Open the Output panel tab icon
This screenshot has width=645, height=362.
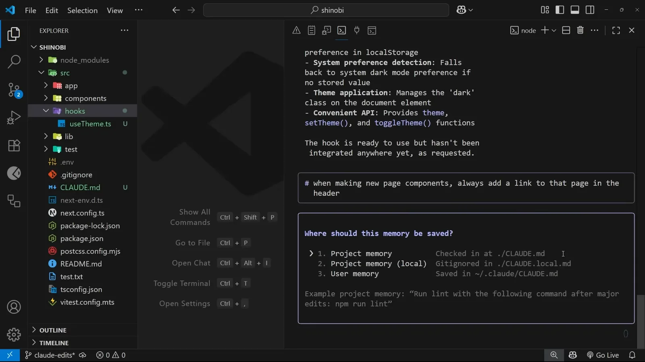(311, 30)
